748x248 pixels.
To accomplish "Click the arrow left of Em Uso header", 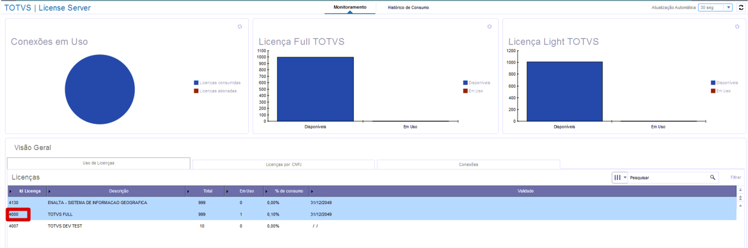I will point(228,191).
